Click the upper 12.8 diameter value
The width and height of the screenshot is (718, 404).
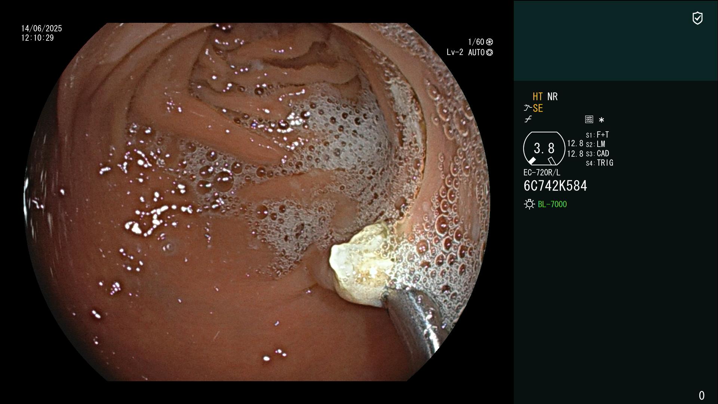pos(575,143)
